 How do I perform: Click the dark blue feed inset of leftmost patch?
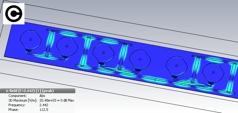pyautogui.click(x=28, y=50)
